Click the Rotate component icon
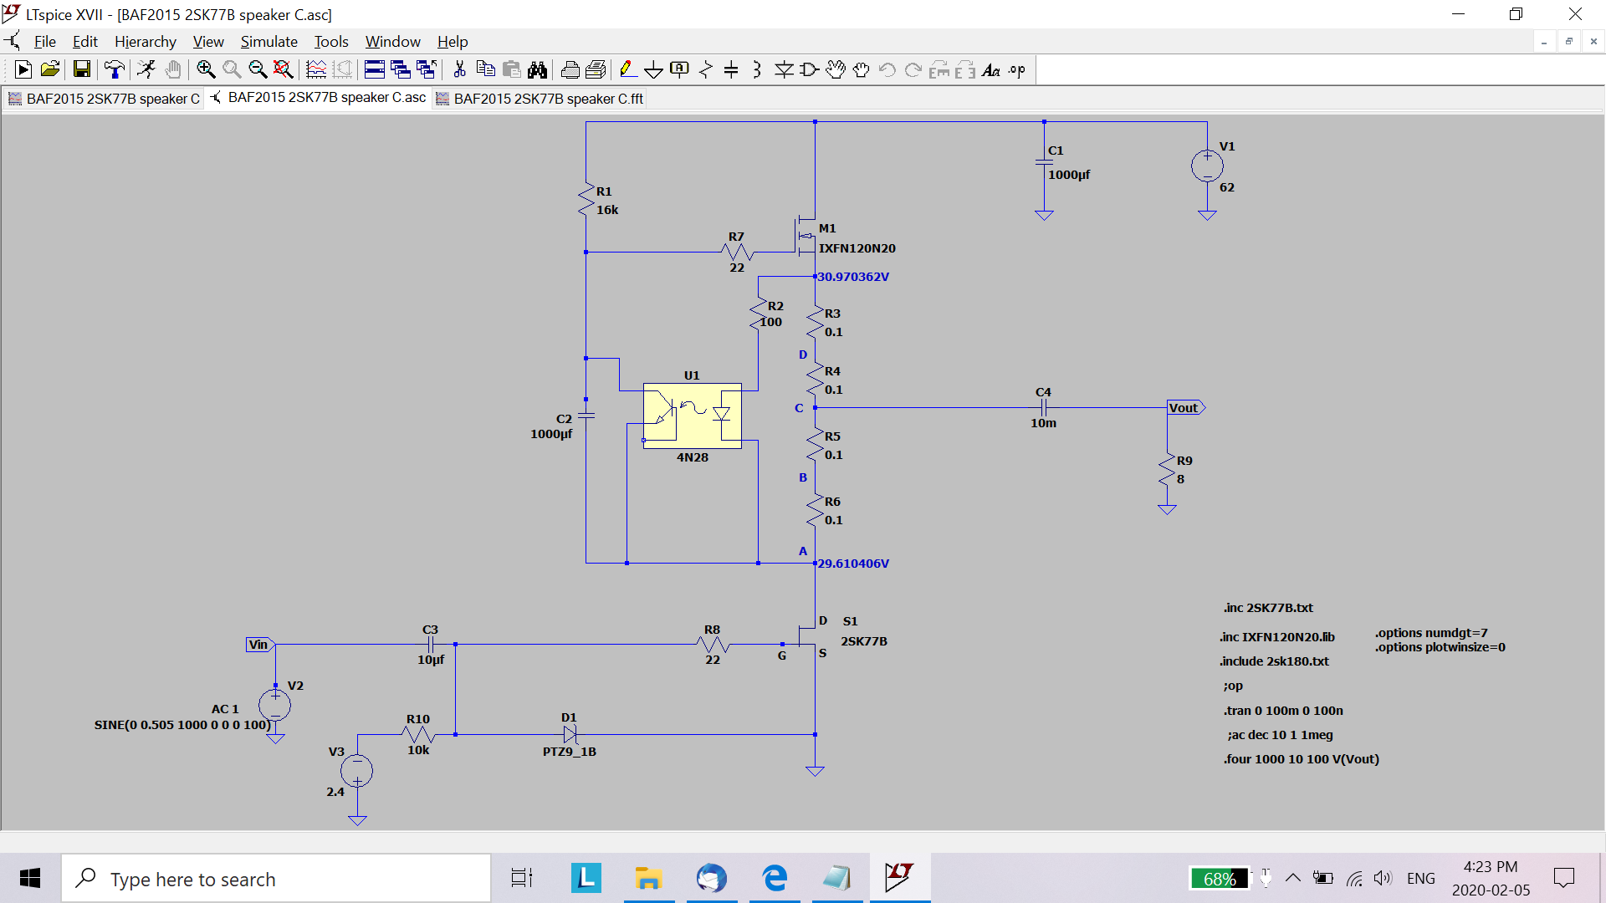Image resolution: width=1606 pixels, height=903 pixels. (939, 70)
